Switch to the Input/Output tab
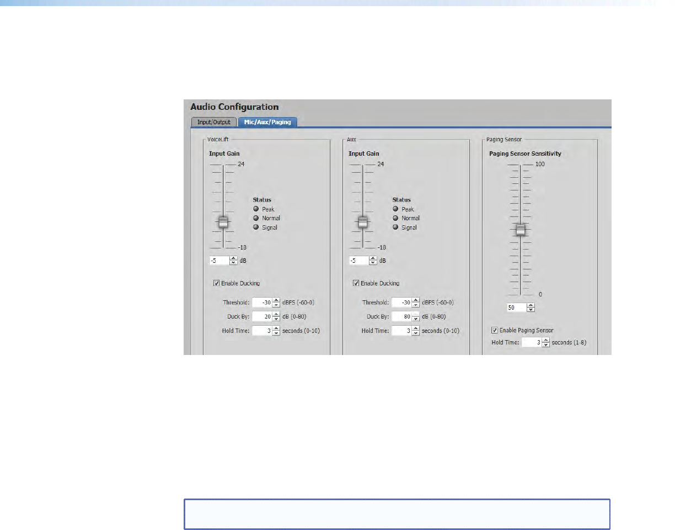The image size is (675, 530). point(214,121)
